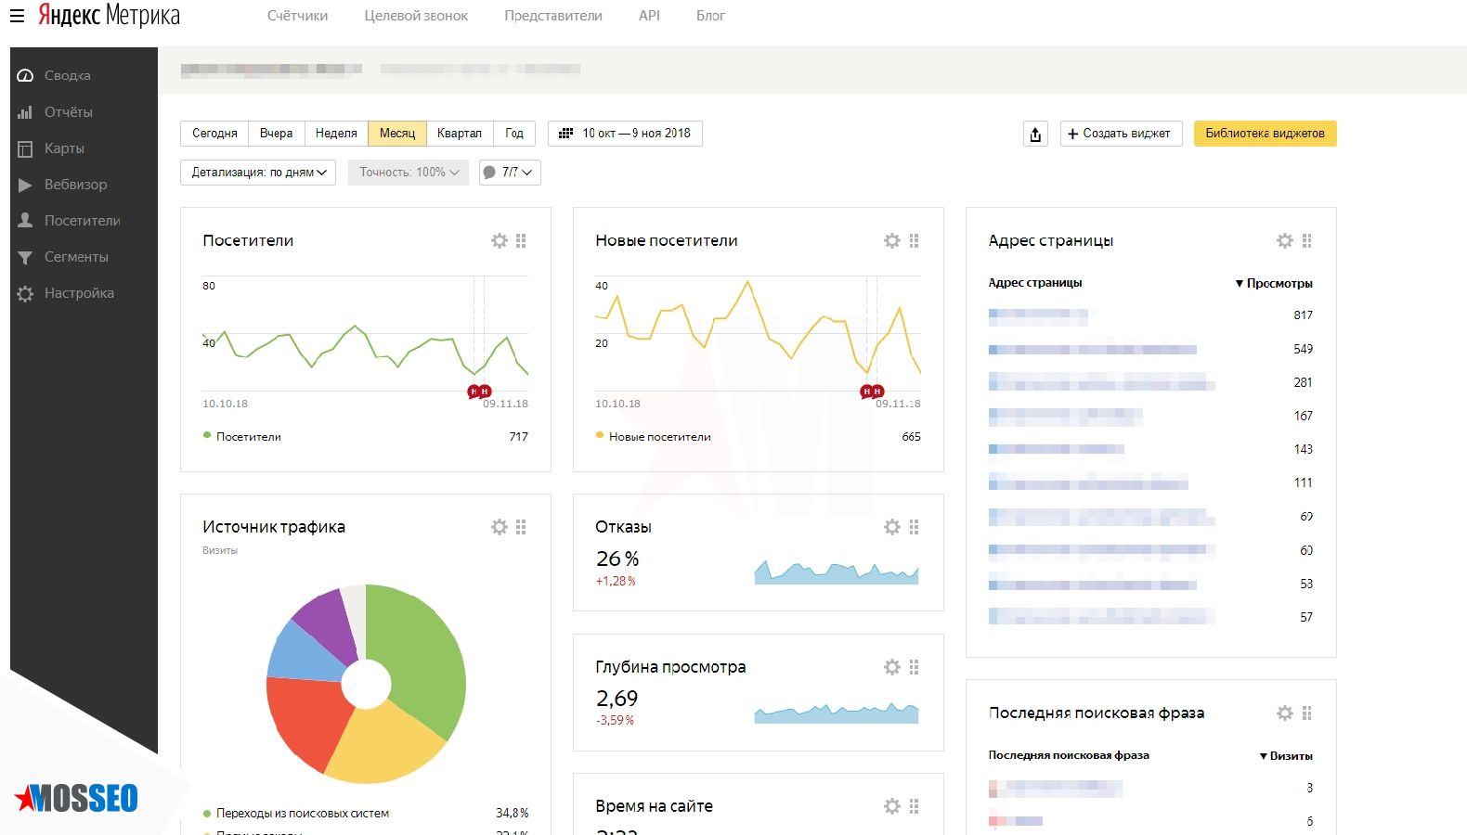The height and width of the screenshot is (835, 1467).
Task: Open the Счётчики top menu
Action: click(297, 16)
